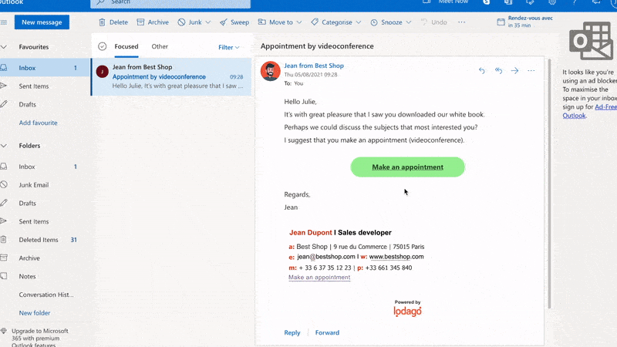Click the jean@bestshop.com email address
Image resolution: width=617 pixels, height=347 pixels.
[x=326, y=257]
